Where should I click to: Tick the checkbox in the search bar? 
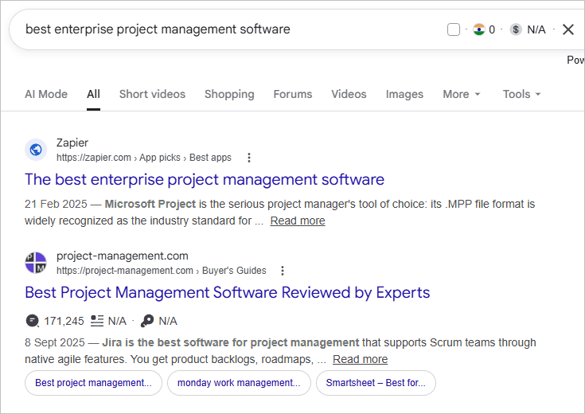[454, 29]
